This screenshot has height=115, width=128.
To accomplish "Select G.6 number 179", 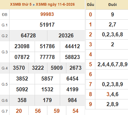I will 47,100.
